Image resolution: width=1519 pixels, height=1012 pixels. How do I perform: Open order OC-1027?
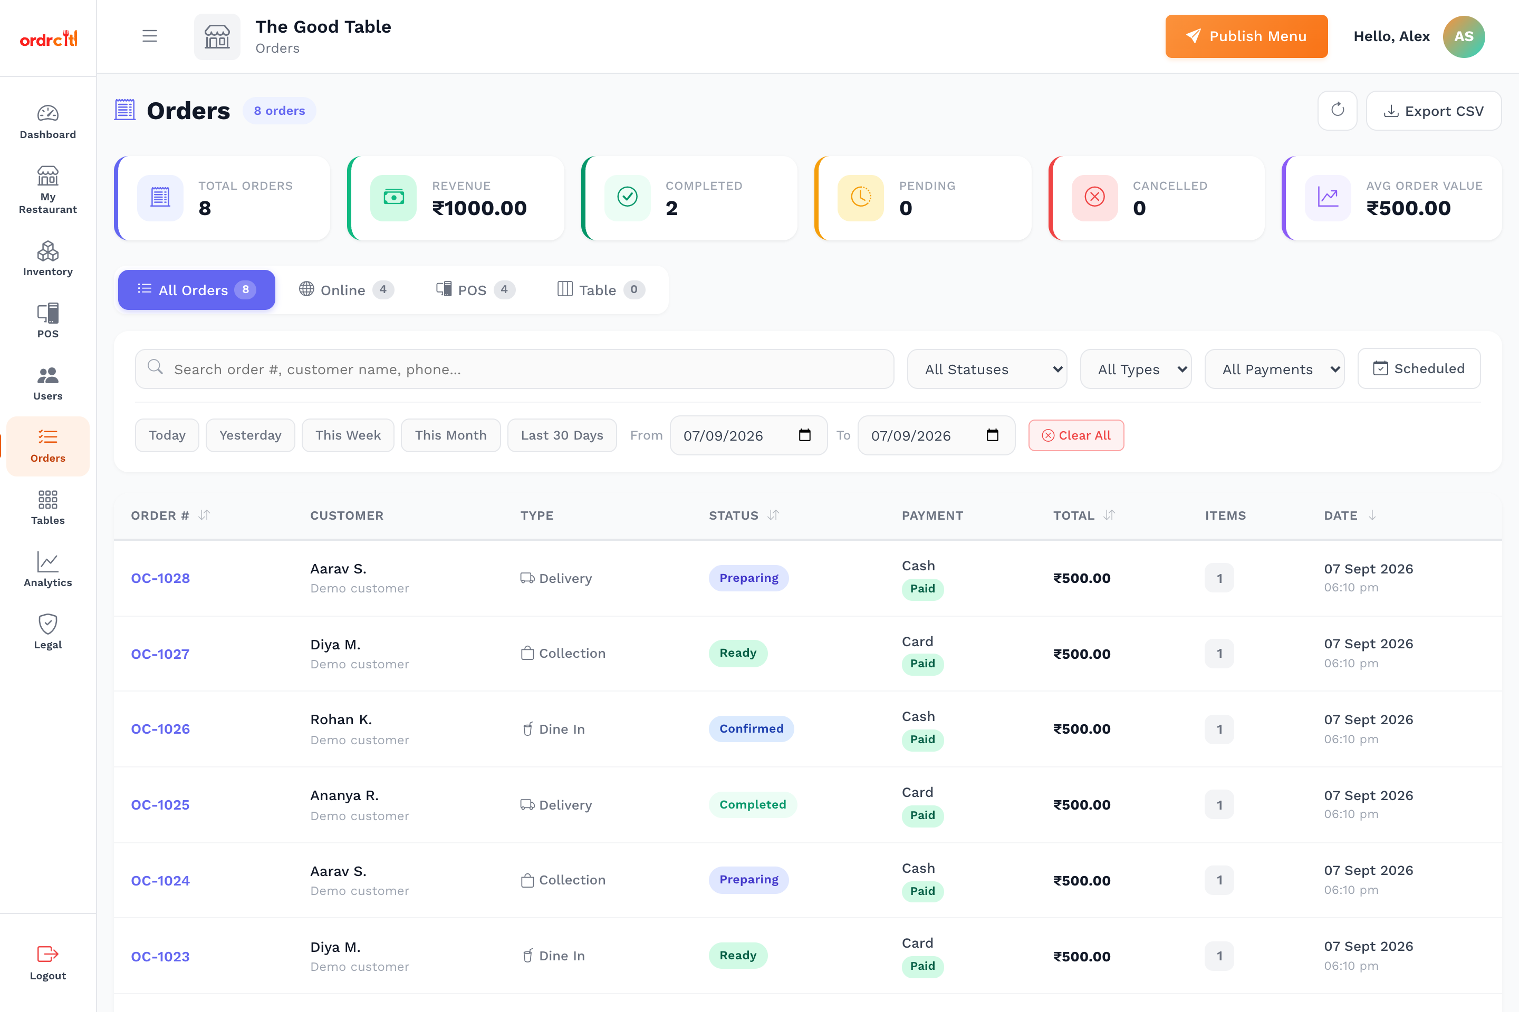click(x=160, y=654)
